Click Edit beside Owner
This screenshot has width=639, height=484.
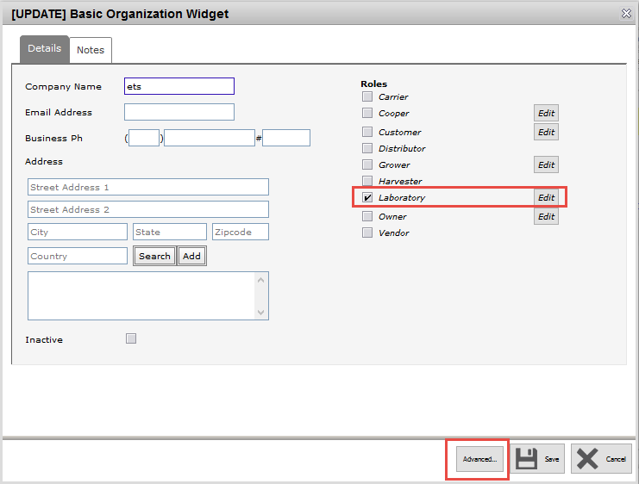coord(546,216)
